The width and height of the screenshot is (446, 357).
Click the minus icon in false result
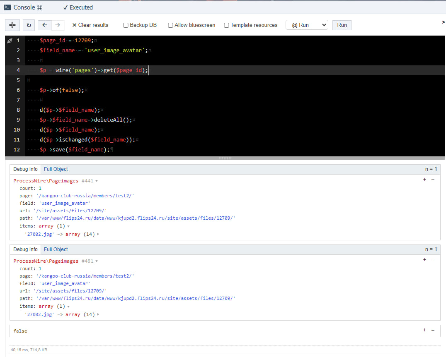(x=433, y=331)
